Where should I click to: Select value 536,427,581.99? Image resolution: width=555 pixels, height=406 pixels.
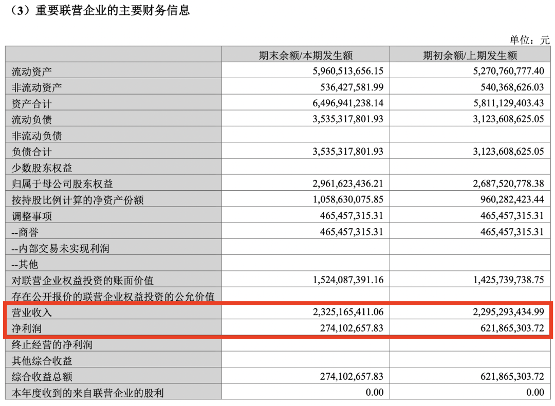(352, 87)
